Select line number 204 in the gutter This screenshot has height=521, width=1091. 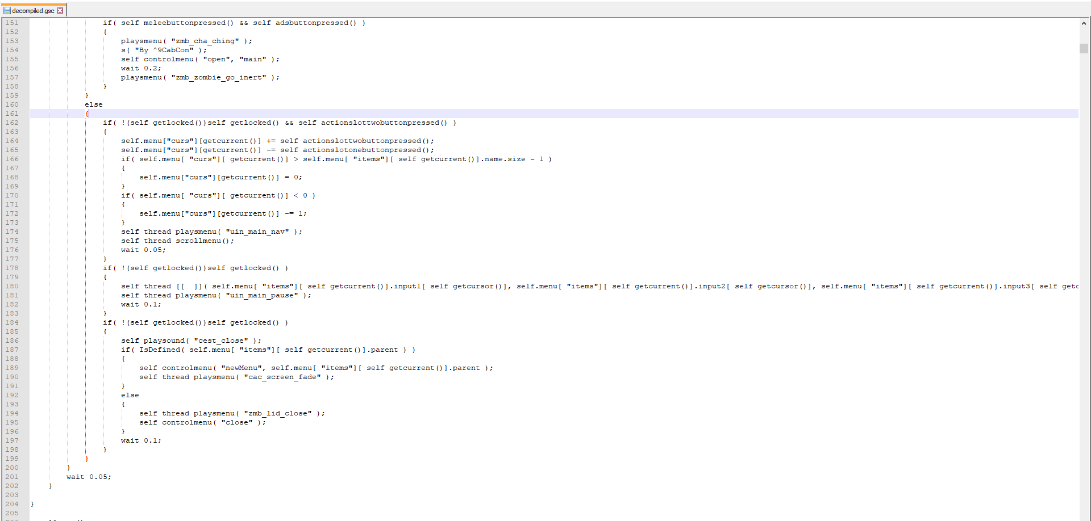coord(12,504)
